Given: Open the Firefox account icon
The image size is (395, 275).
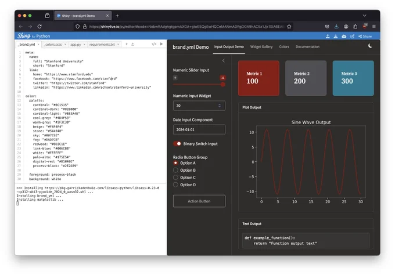Looking at the screenshot, I should (346, 27).
